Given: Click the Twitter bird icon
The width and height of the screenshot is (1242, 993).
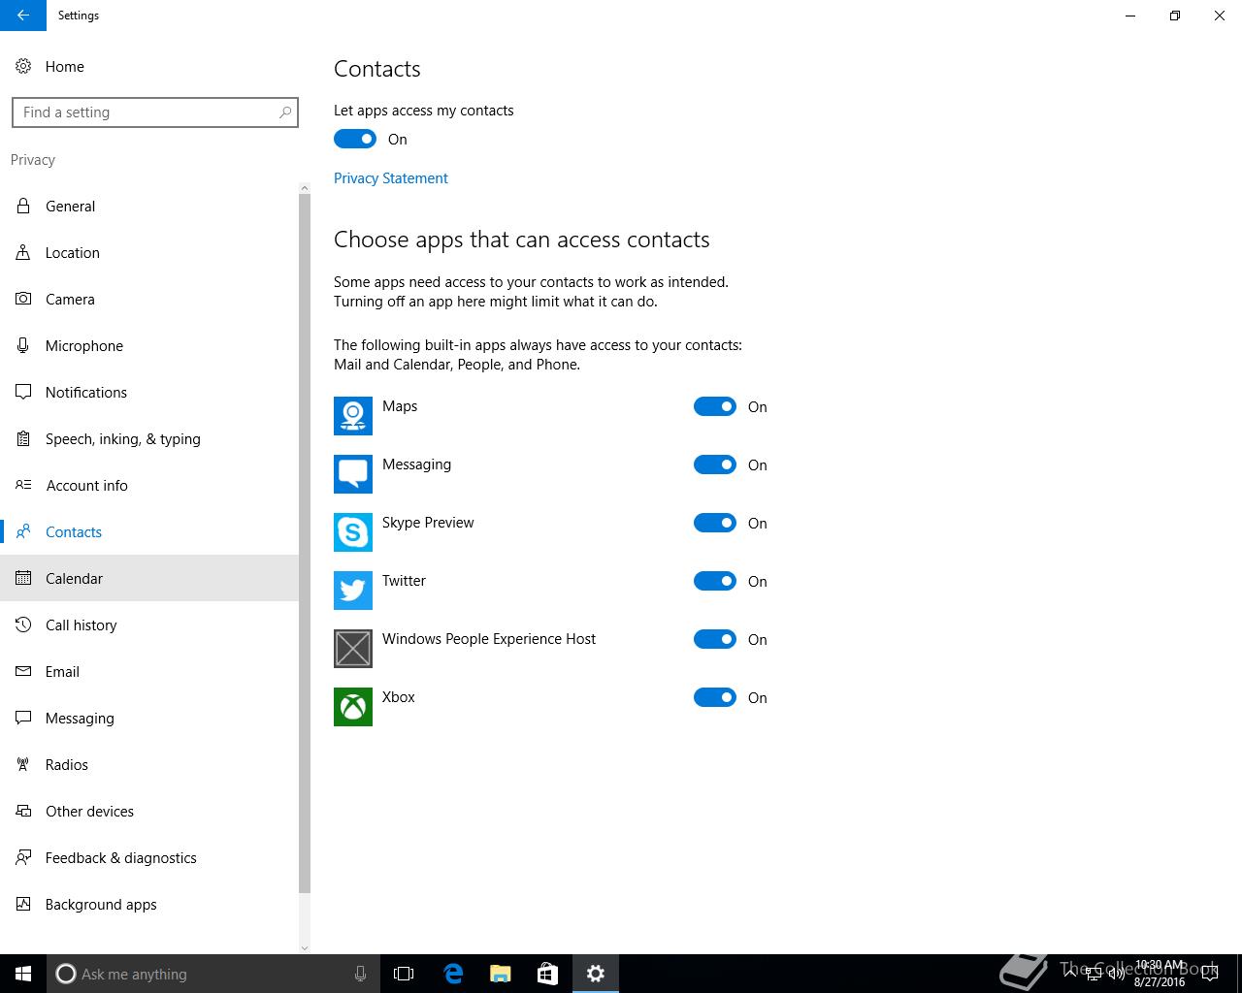Looking at the screenshot, I should [353, 591].
